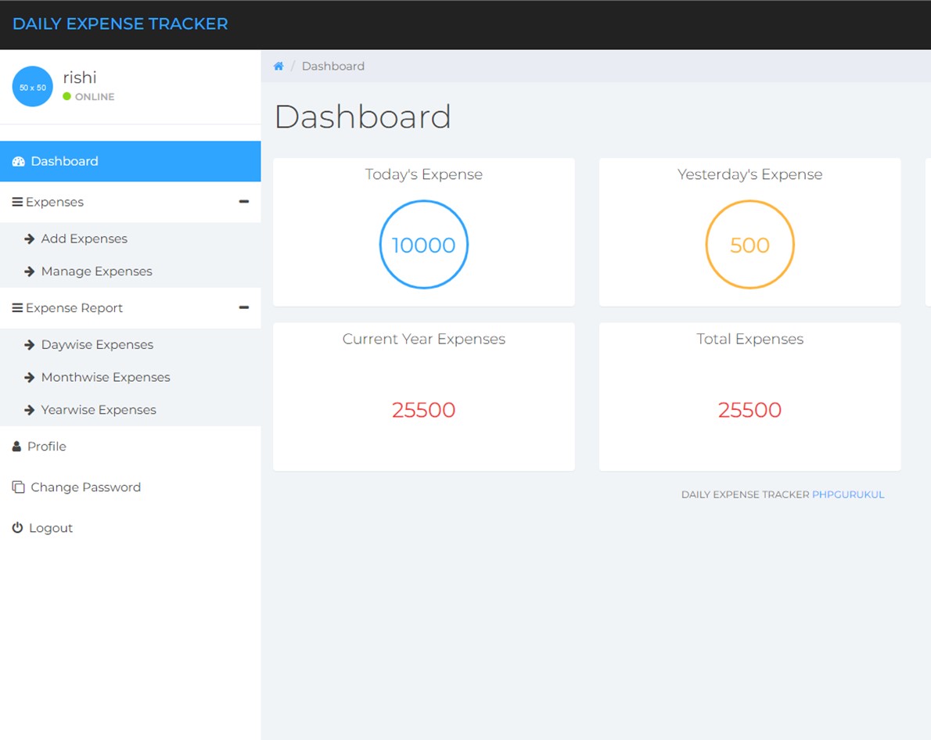Click the Change Password copy icon
The image size is (931, 740).
click(19, 487)
